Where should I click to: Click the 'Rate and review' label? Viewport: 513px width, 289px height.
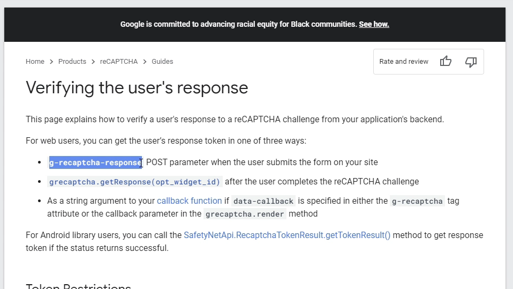[x=404, y=62]
